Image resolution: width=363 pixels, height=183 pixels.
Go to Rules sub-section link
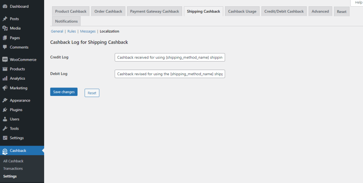pos(72,31)
